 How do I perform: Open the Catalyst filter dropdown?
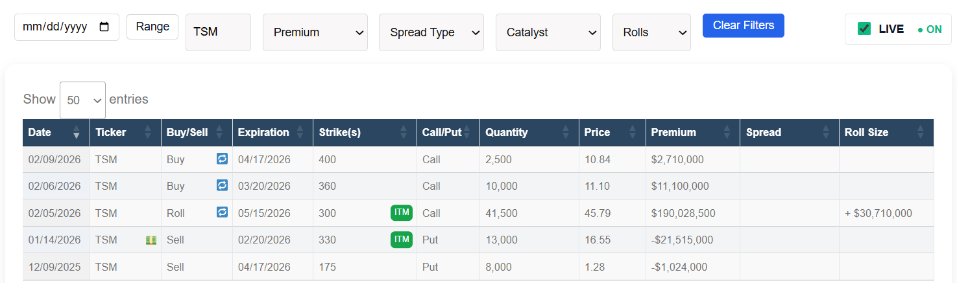(548, 32)
